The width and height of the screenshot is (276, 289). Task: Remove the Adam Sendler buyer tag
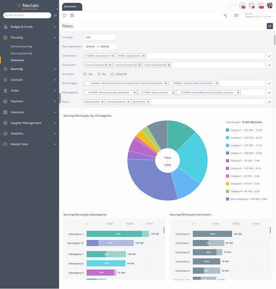(102, 102)
